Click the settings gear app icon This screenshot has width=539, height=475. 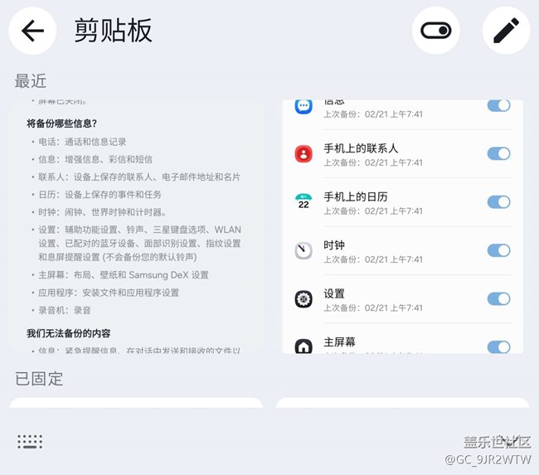click(x=303, y=298)
